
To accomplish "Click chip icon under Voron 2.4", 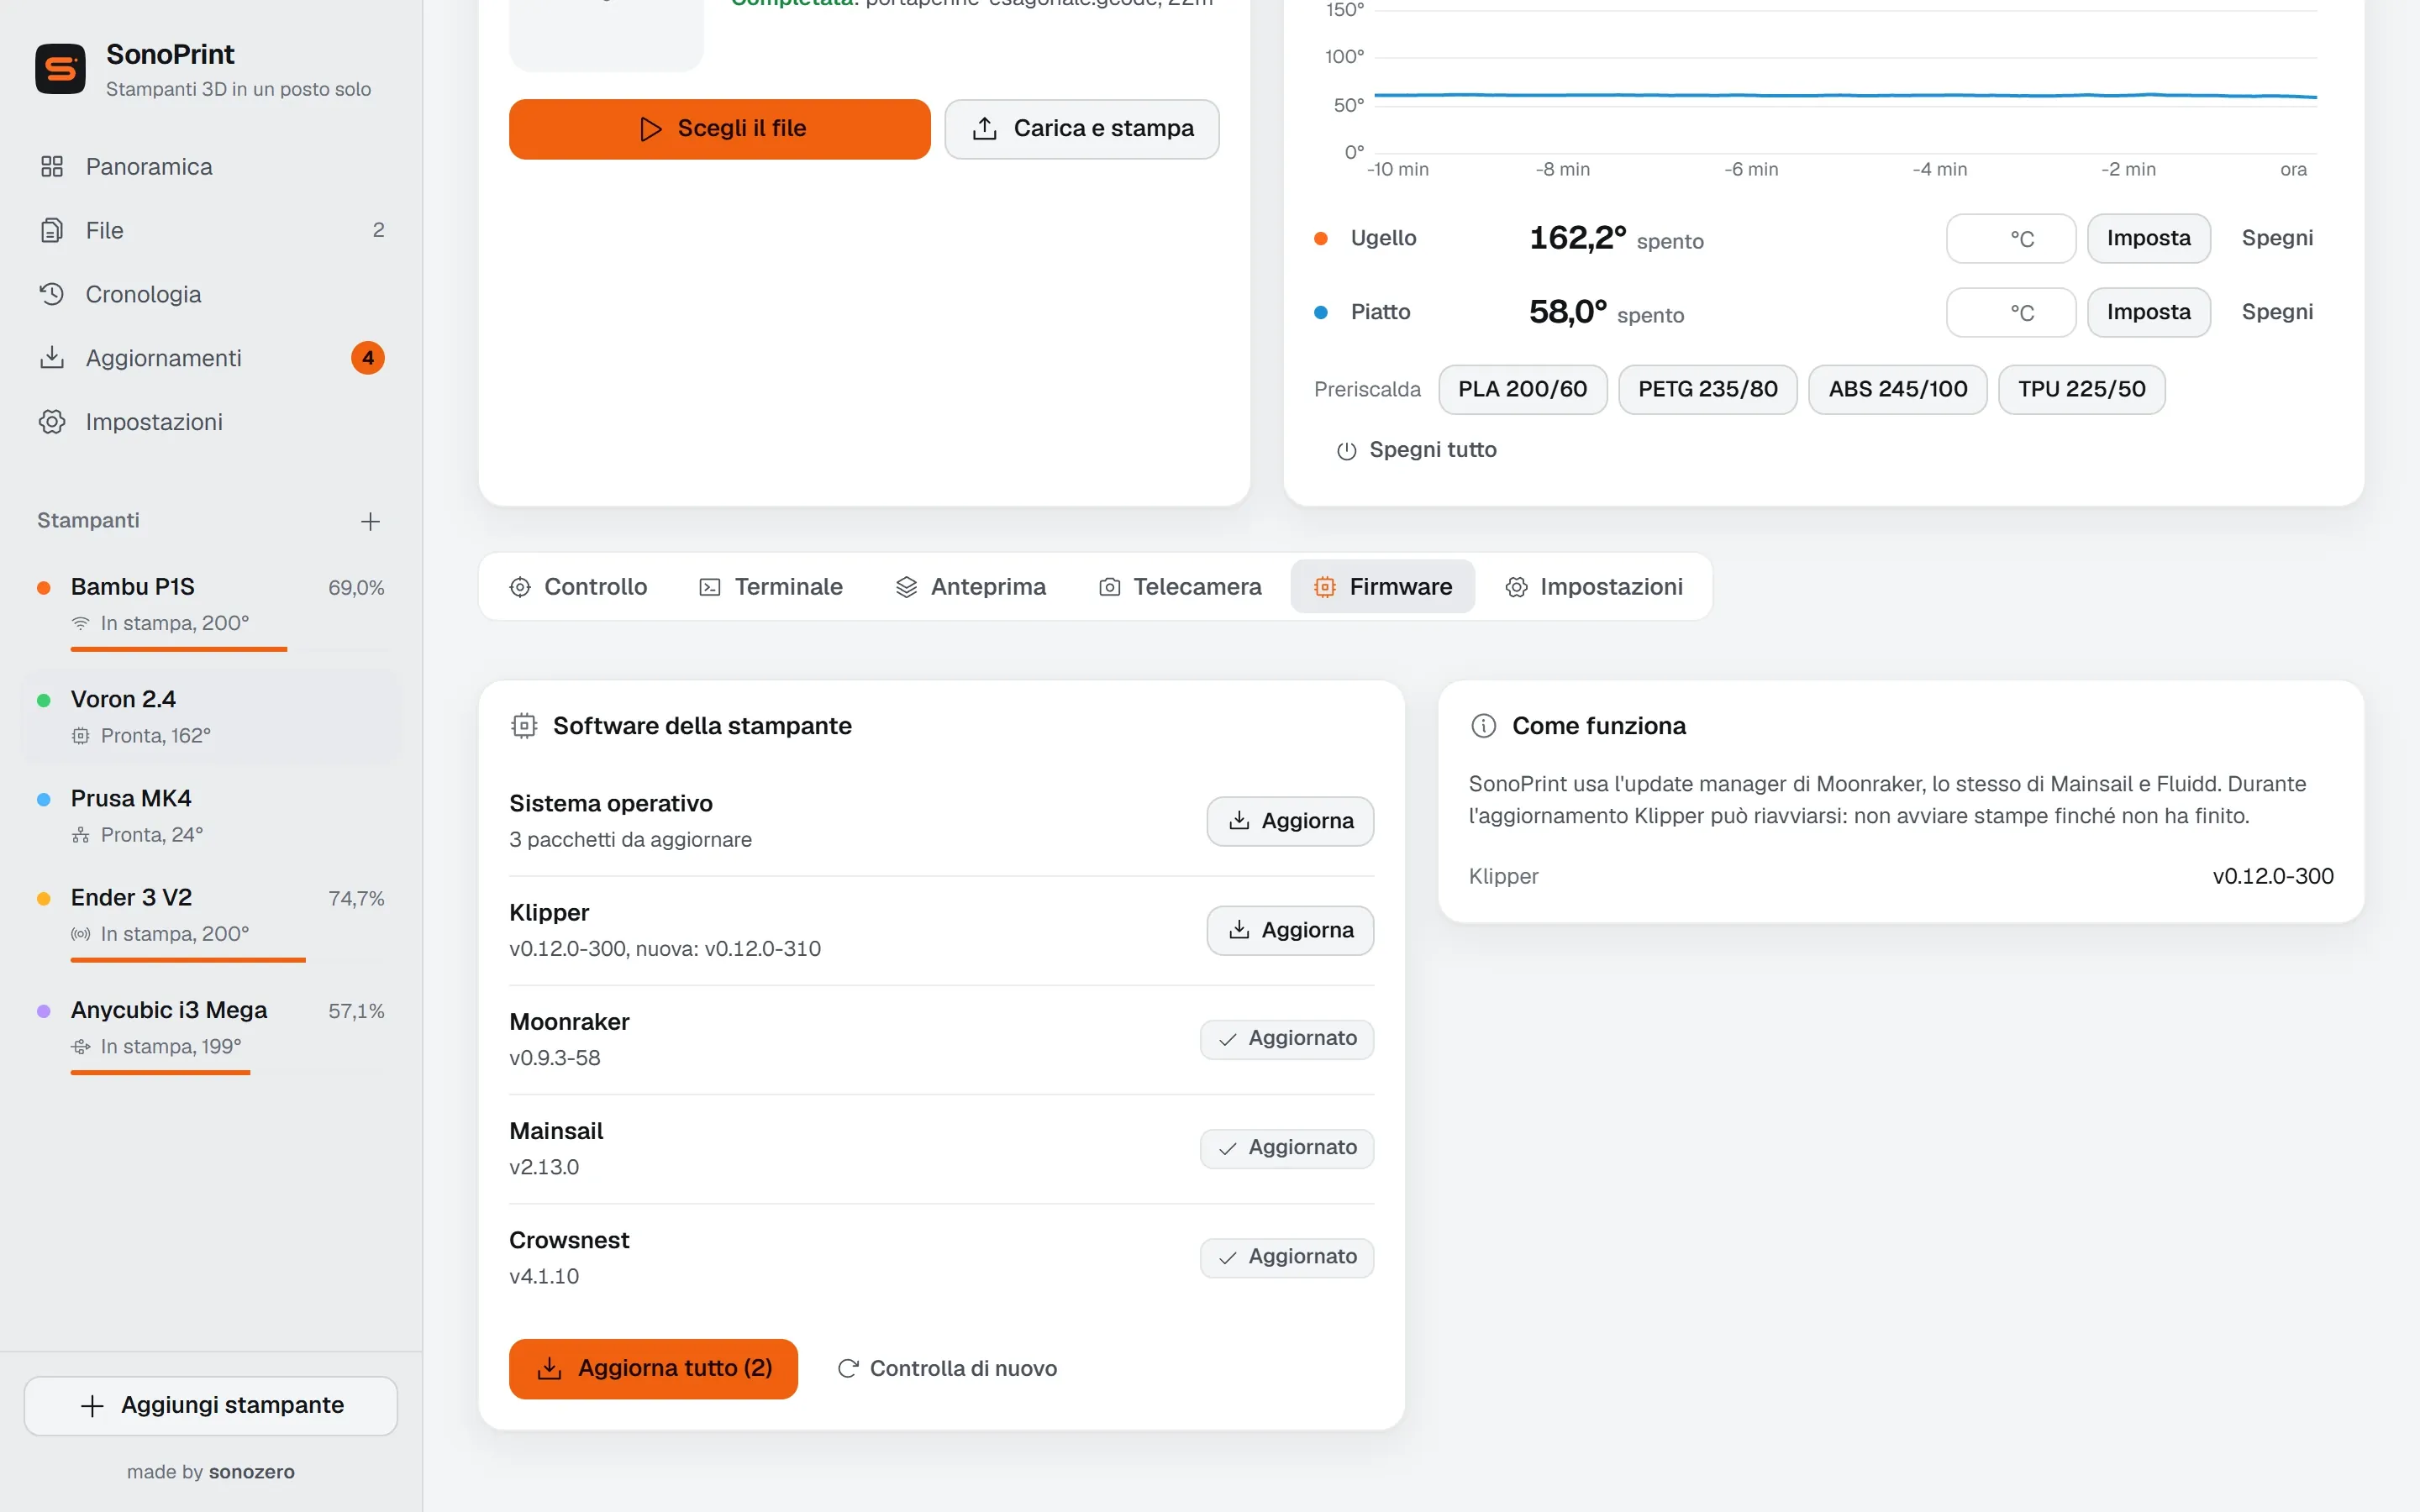I will click(81, 736).
